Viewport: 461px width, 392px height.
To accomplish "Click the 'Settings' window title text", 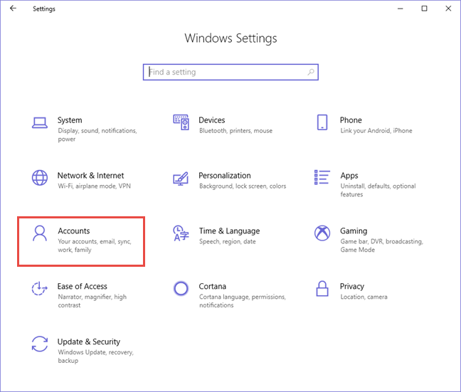I will pos(44,9).
